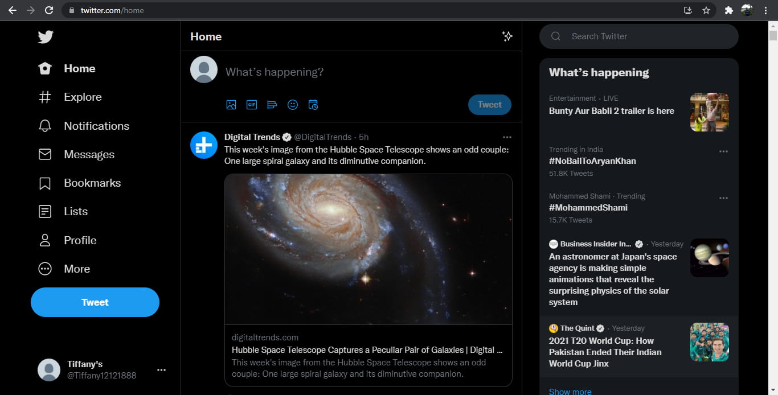This screenshot has width=778, height=395.
Task: Add a GIF using GIF icon
Action: pos(252,105)
